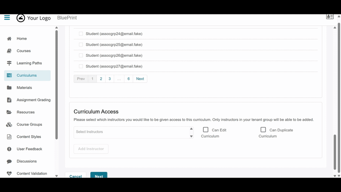The height and width of the screenshot is (192, 341).
Task: Click the Assignment Grading document icon
Action: pos(9,100)
